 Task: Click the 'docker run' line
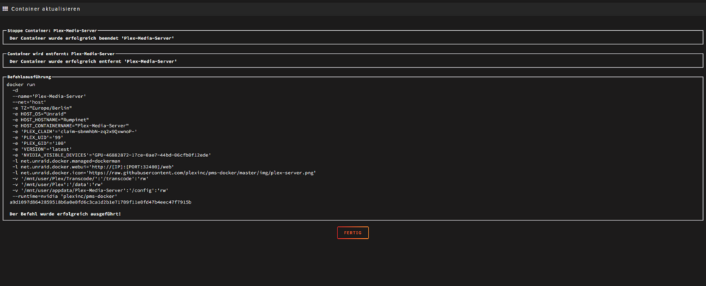point(20,85)
